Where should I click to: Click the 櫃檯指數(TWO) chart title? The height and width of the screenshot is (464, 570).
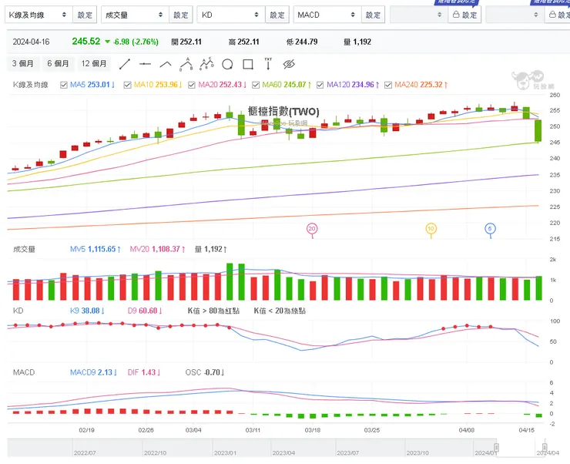(x=283, y=111)
